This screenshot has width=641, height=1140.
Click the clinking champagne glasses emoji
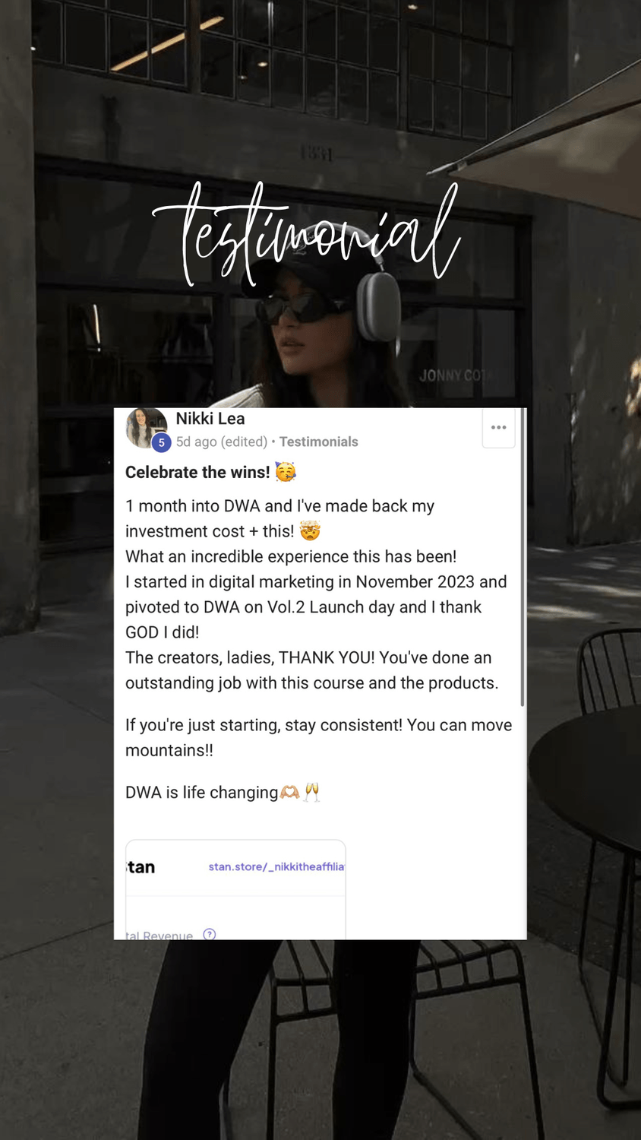click(x=312, y=792)
